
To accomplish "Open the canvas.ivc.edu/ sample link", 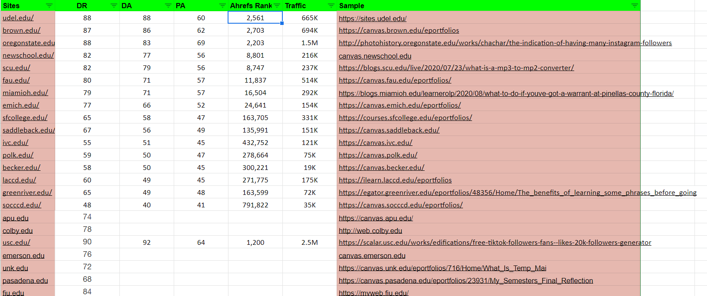I will 375,143.
